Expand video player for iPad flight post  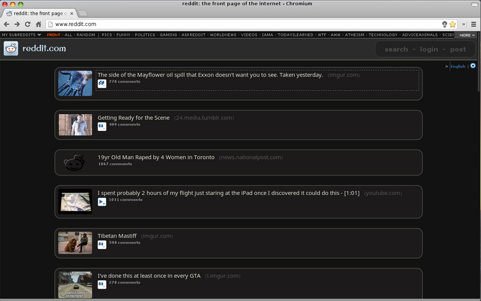102,202
